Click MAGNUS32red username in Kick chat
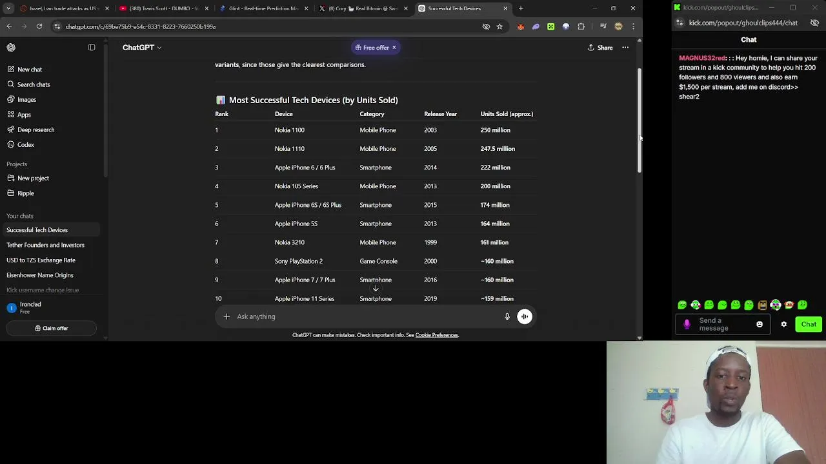826x464 pixels. tap(702, 58)
